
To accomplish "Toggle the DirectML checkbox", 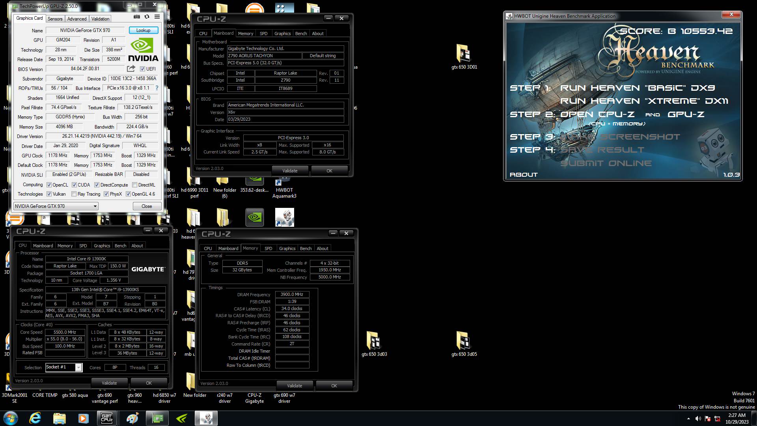I will (134, 185).
